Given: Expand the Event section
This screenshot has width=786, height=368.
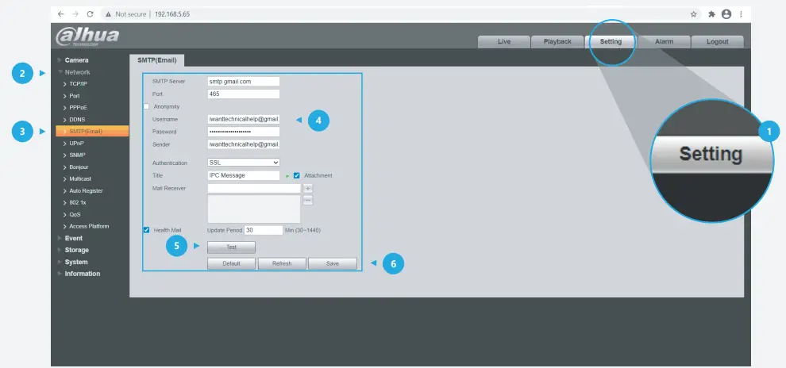Looking at the screenshot, I should (x=73, y=238).
